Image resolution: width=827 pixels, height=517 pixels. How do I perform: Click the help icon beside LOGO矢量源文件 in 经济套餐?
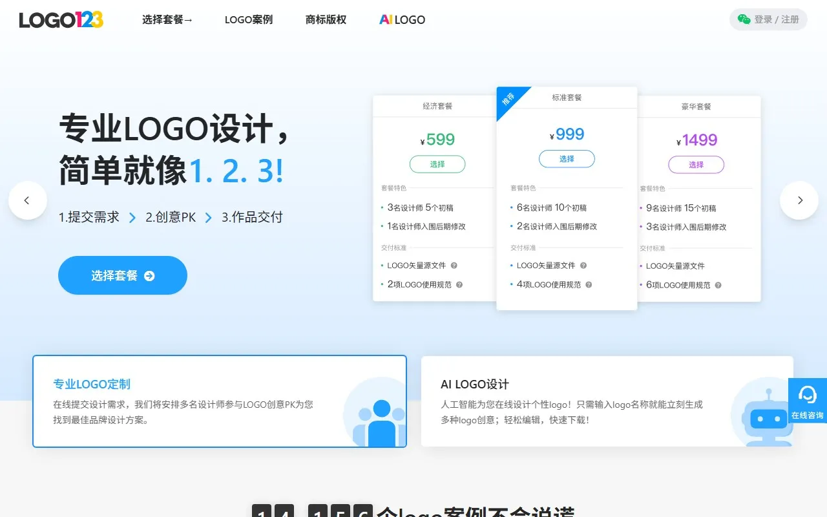click(x=455, y=265)
